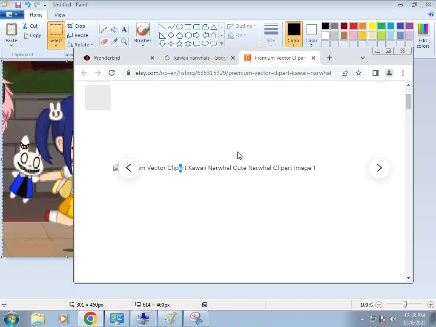Image resolution: width=436 pixels, height=327 pixels.
Task: Pick the yellow color swatch
Action: coord(372,26)
